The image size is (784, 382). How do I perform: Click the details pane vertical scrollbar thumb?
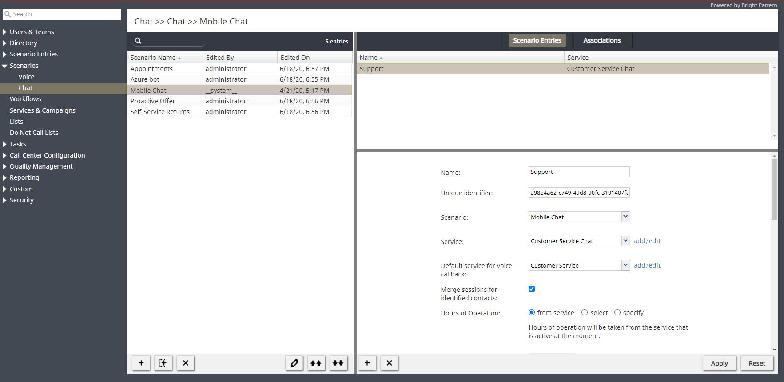point(774,189)
